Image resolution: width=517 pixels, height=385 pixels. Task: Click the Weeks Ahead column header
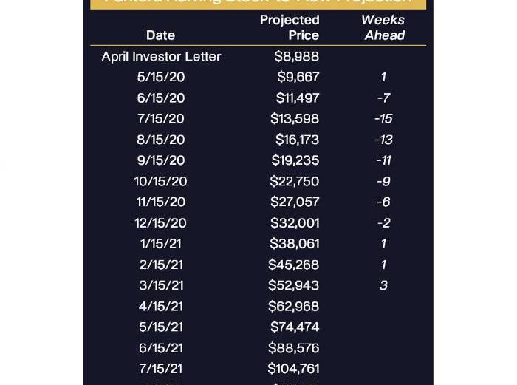383,27
